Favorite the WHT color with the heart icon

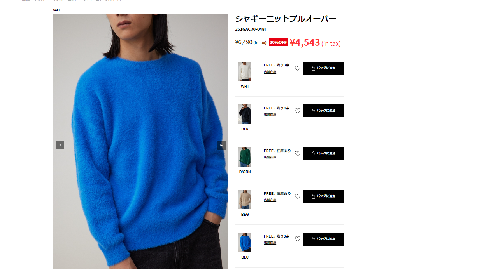pos(298,68)
